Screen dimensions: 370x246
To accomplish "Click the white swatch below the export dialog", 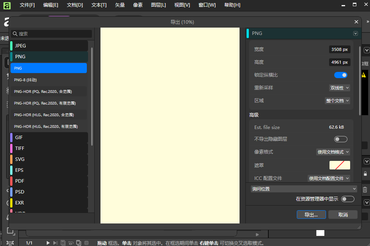I will click(x=320, y=233).
